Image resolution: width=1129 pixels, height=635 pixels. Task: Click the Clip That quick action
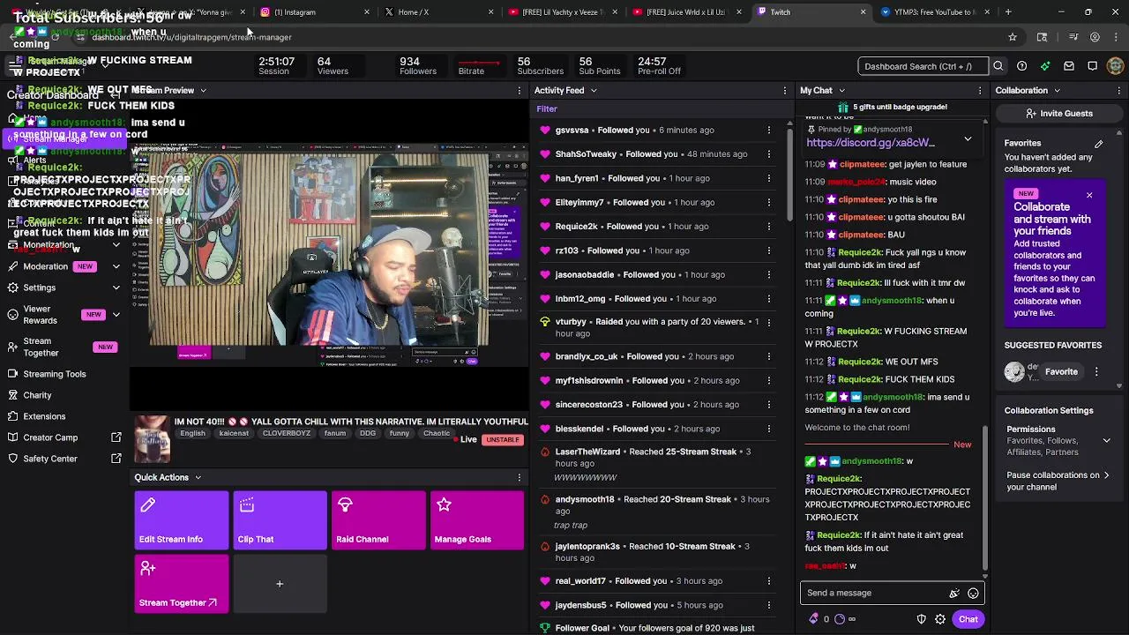280,520
